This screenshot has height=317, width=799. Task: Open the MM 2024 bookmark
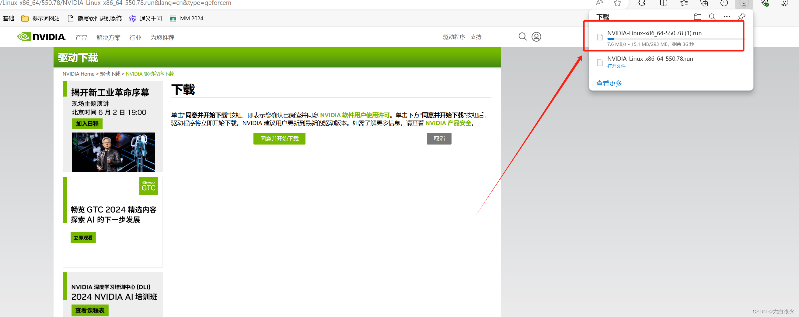pos(186,19)
